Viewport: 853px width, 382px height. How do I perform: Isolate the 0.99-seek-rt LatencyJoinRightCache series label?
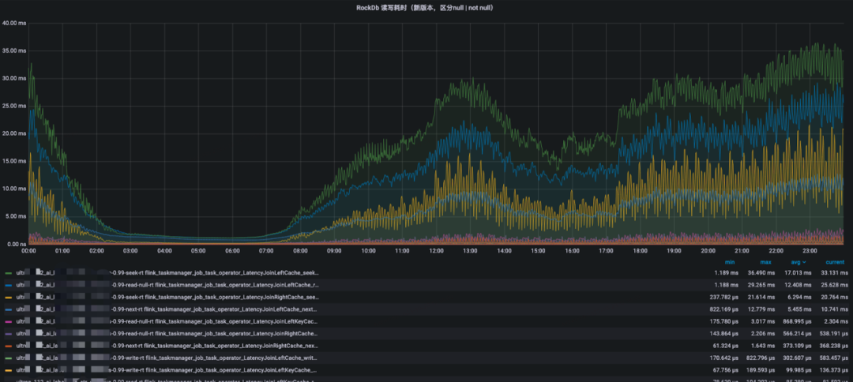167,298
